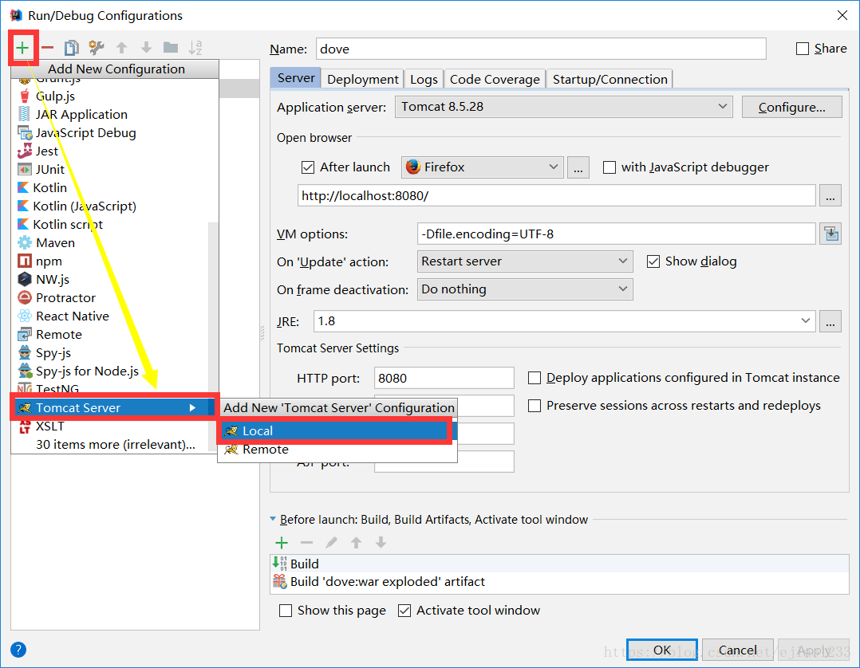Toggle the Activate tool window checkbox
Screen dimensions: 860x668
click(404, 611)
